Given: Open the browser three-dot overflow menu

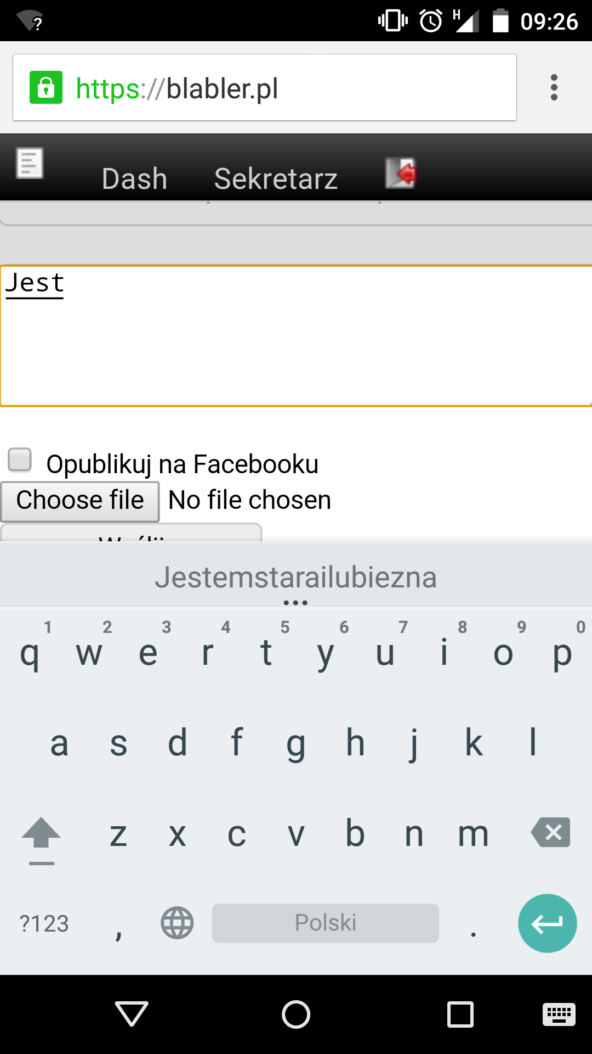Looking at the screenshot, I should point(554,87).
